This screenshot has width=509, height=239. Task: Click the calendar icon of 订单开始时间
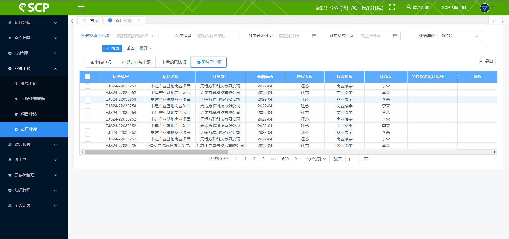314,36
